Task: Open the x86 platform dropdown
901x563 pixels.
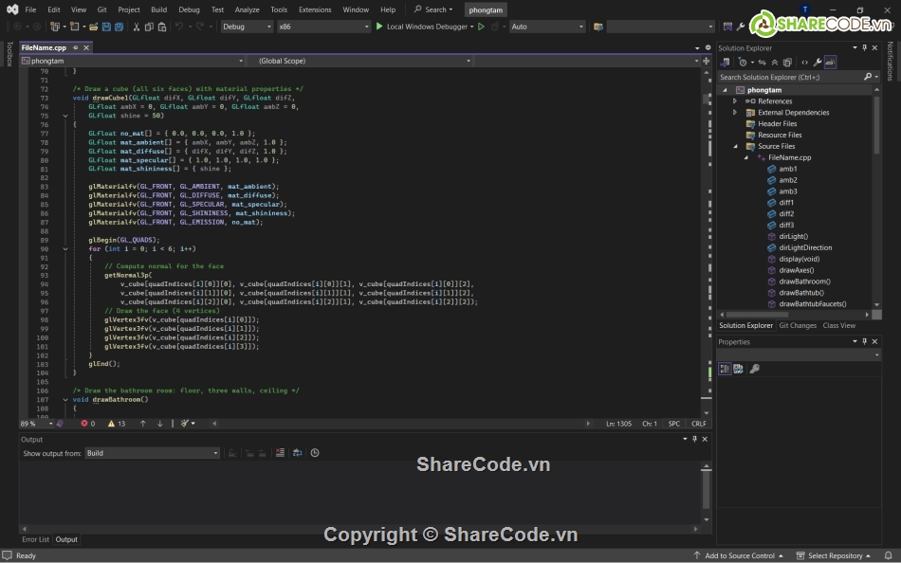Action: tap(323, 27)
